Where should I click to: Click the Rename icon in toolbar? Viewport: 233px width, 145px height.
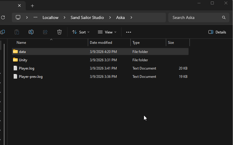[x=31, y=32]
